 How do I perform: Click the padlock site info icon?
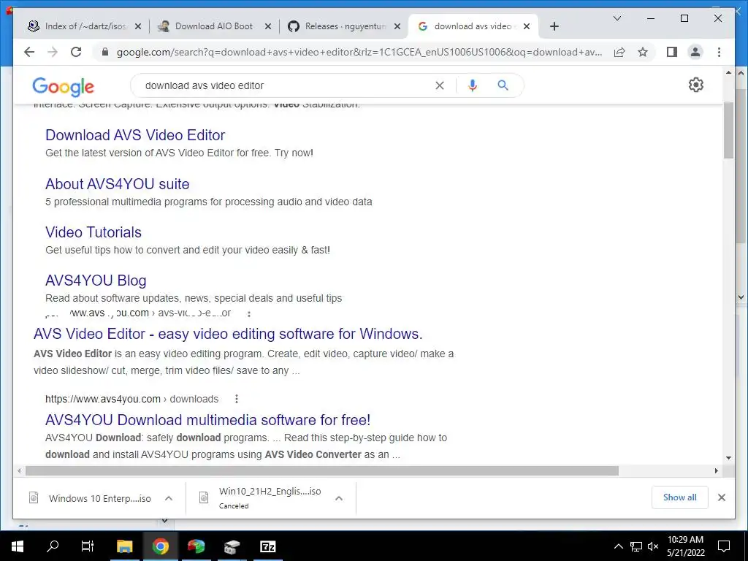pos(105,52)
